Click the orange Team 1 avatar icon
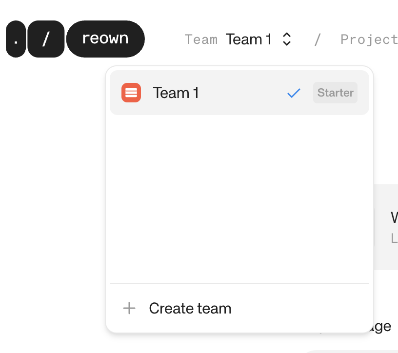This screenshot has width=398, height=353. (131, 93)
